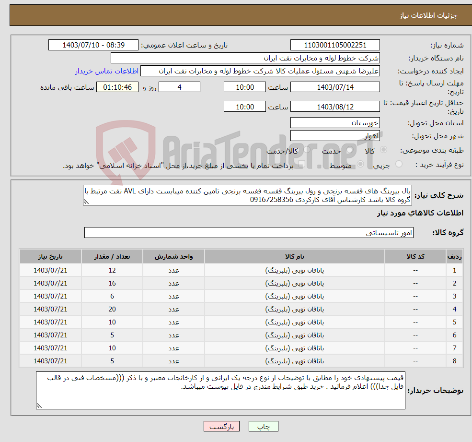The width and height of the screenshot is (472, 442).
Task: Click item name in row 5
Action: [x=295, y=323]
